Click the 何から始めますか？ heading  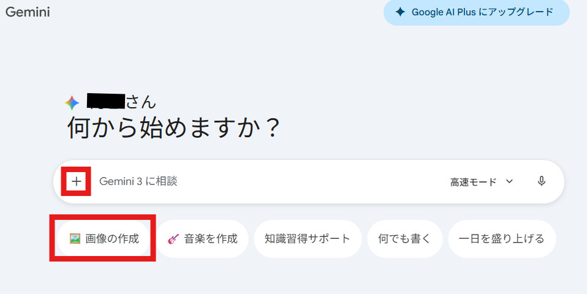point(174,129)
